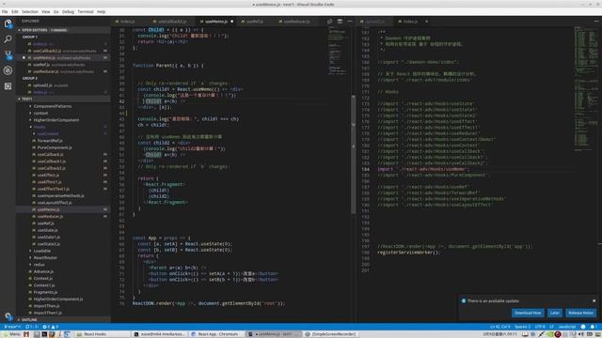602x338 pixels.
Task: Expand the OUTLINE section
Action: 63,319
